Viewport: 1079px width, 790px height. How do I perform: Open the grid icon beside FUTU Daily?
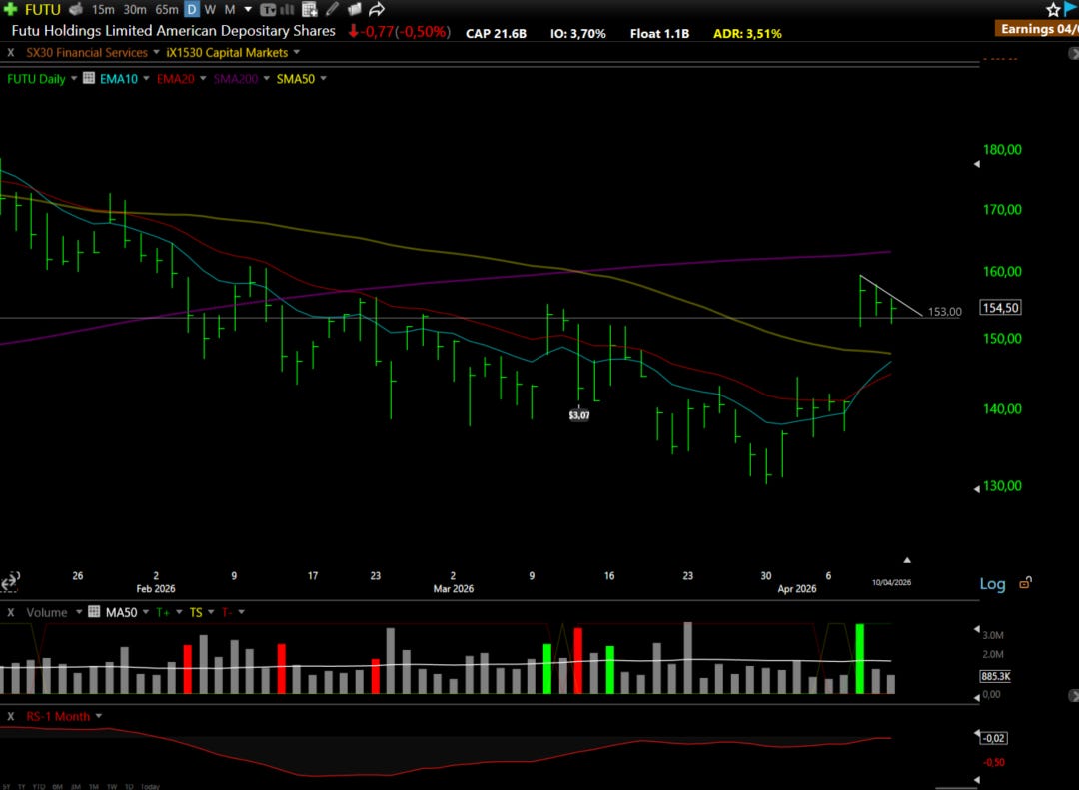(89, 78)
